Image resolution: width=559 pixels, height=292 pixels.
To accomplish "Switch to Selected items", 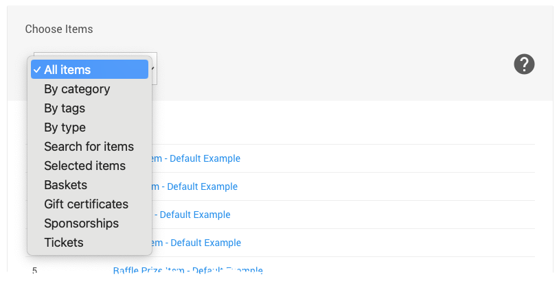I will coord(84,166).
